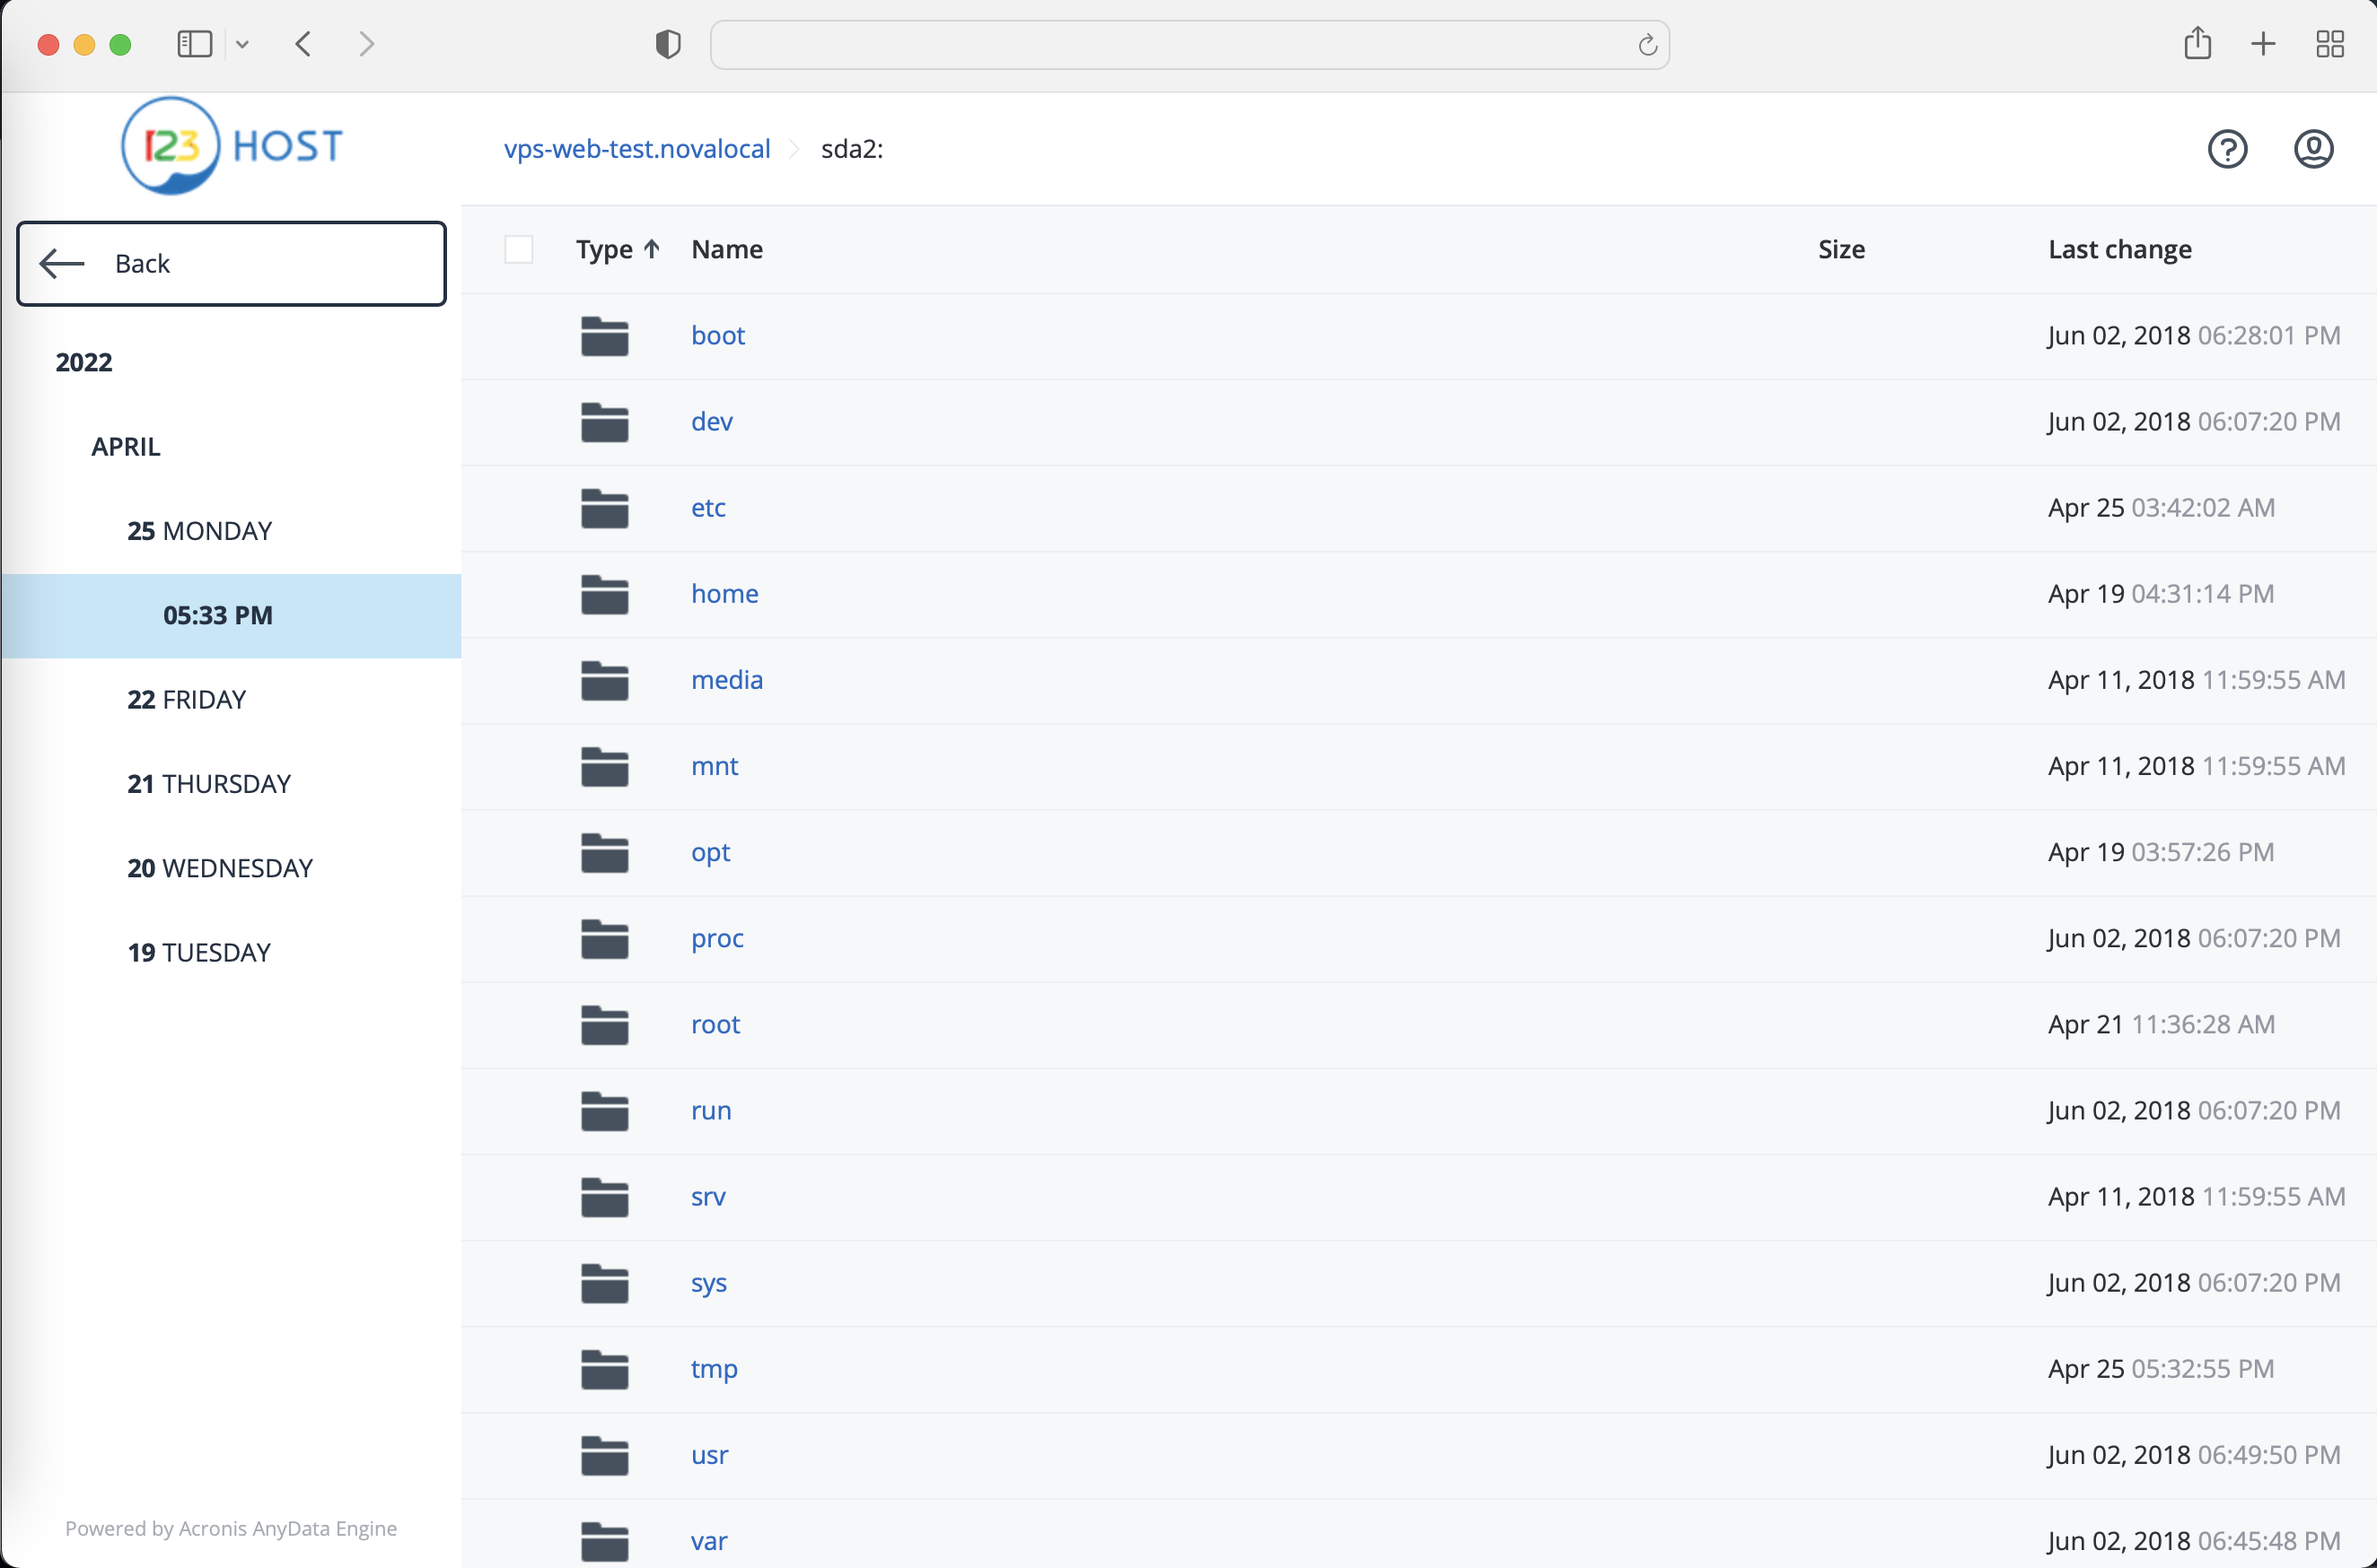Expand the 22 FRIDAY backup date

point(186,699)
